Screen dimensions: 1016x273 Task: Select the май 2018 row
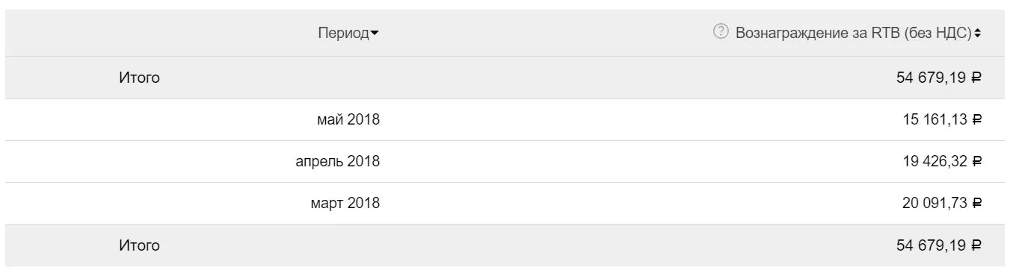(x=508, y=119)
